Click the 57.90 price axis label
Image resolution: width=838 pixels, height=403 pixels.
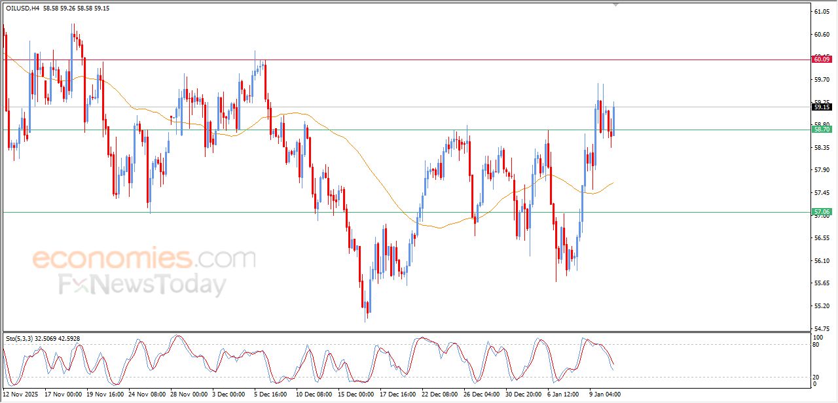pyautogui.click(x=822, y=170)
